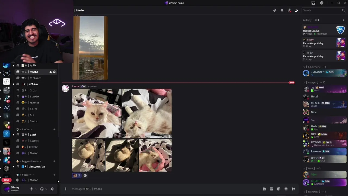Jump to NEW unread servers pill
Image resolution: width=348 pixels, height=196 pixels.
[x=7, y=180]
